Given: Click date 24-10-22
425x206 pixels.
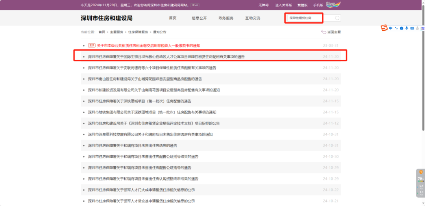Looking at the screenshot, I should click(x=331, y=190).
